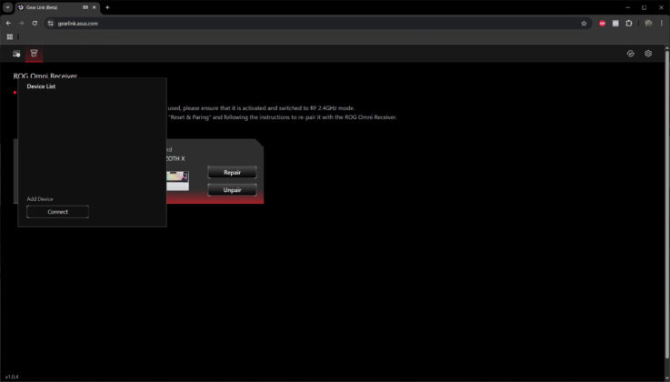The image size is (670, 382).
Task: Bookmark this page with the star icon
Action: (x=584, y=24)
